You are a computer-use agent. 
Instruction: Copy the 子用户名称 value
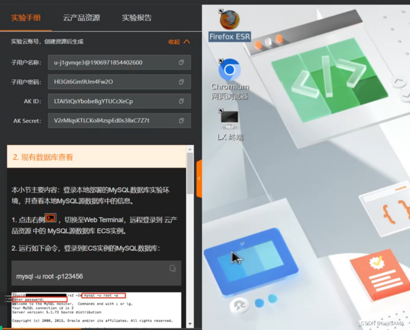pos(181,62)
